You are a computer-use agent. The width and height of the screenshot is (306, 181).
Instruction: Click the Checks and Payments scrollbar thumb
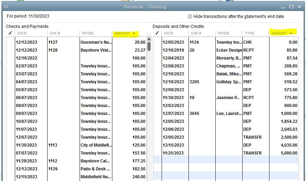coord(149,46)
